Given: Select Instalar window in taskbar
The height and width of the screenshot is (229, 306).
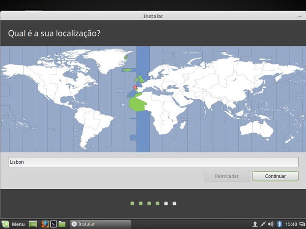Looking at the screenshot, I should [100, 224].
